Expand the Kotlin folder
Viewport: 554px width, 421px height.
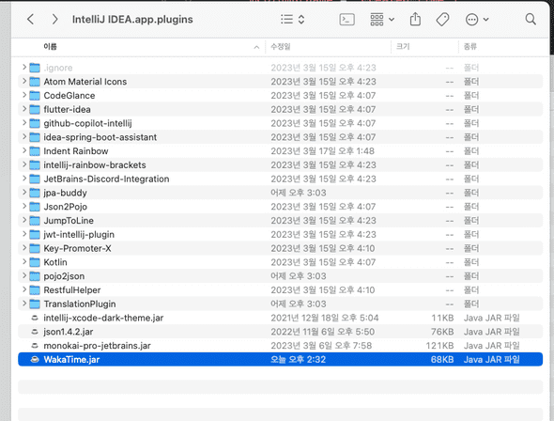coord(24,261)
